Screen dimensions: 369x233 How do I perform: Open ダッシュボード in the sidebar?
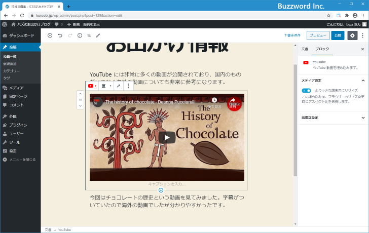[20, 35]
